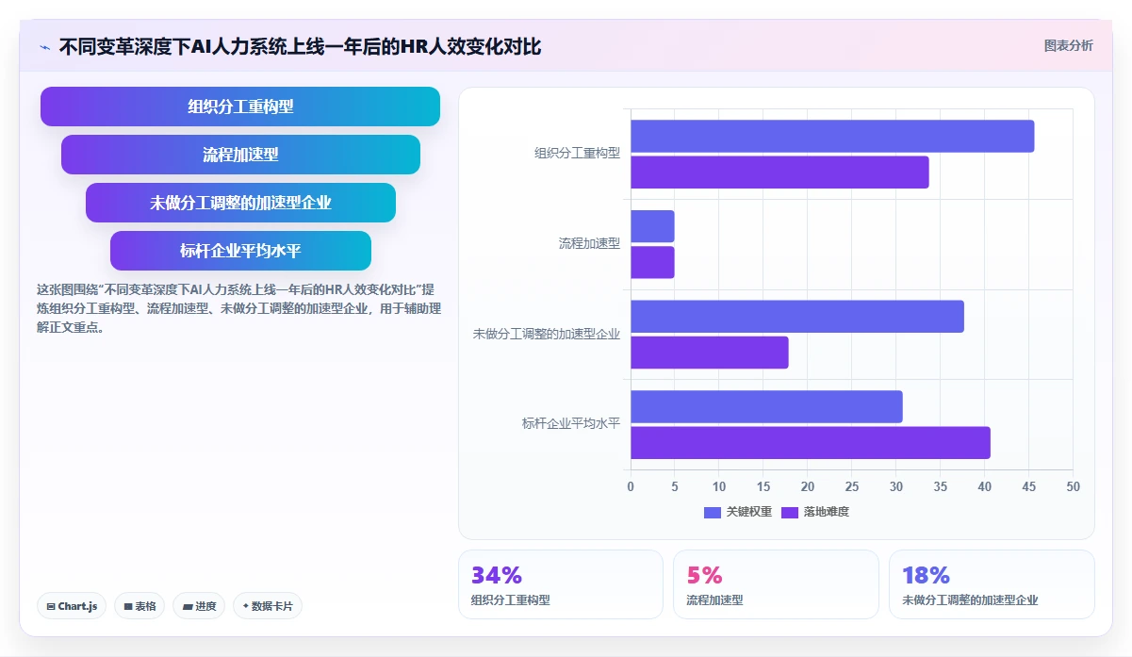Toggle the 关键权重 legend swatch

[x=713, y=512]
